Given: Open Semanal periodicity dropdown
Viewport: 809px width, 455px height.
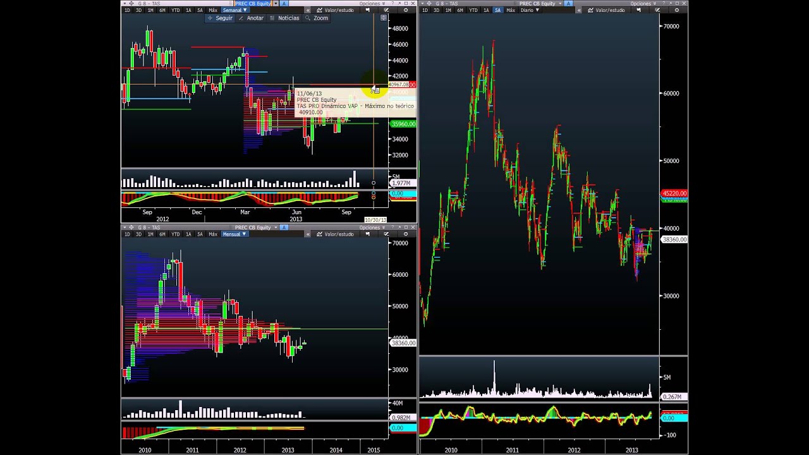Looking at the screenshot, I should 235,10.
